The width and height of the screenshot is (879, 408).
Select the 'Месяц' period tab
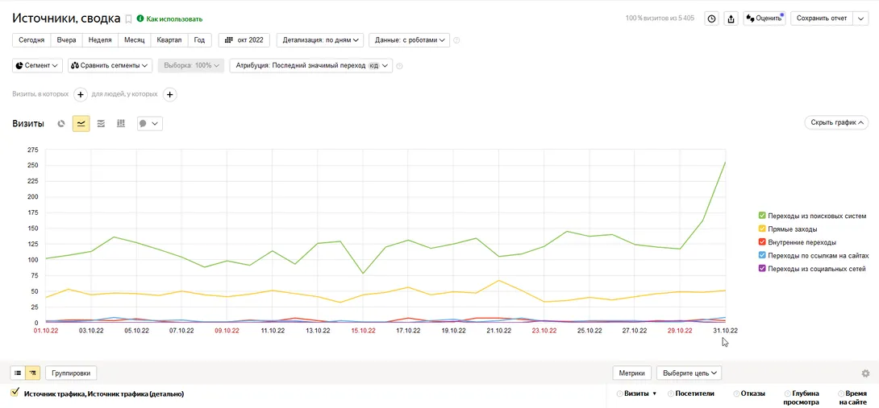click(x=135, y=40)
